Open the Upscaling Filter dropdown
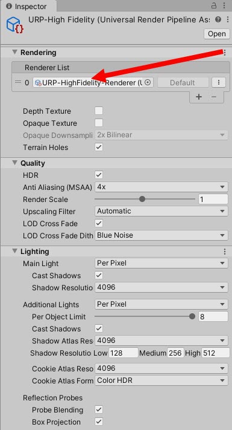Image resolution: width=232 pixels, height=430 pixels. click(x=161, y=211)
